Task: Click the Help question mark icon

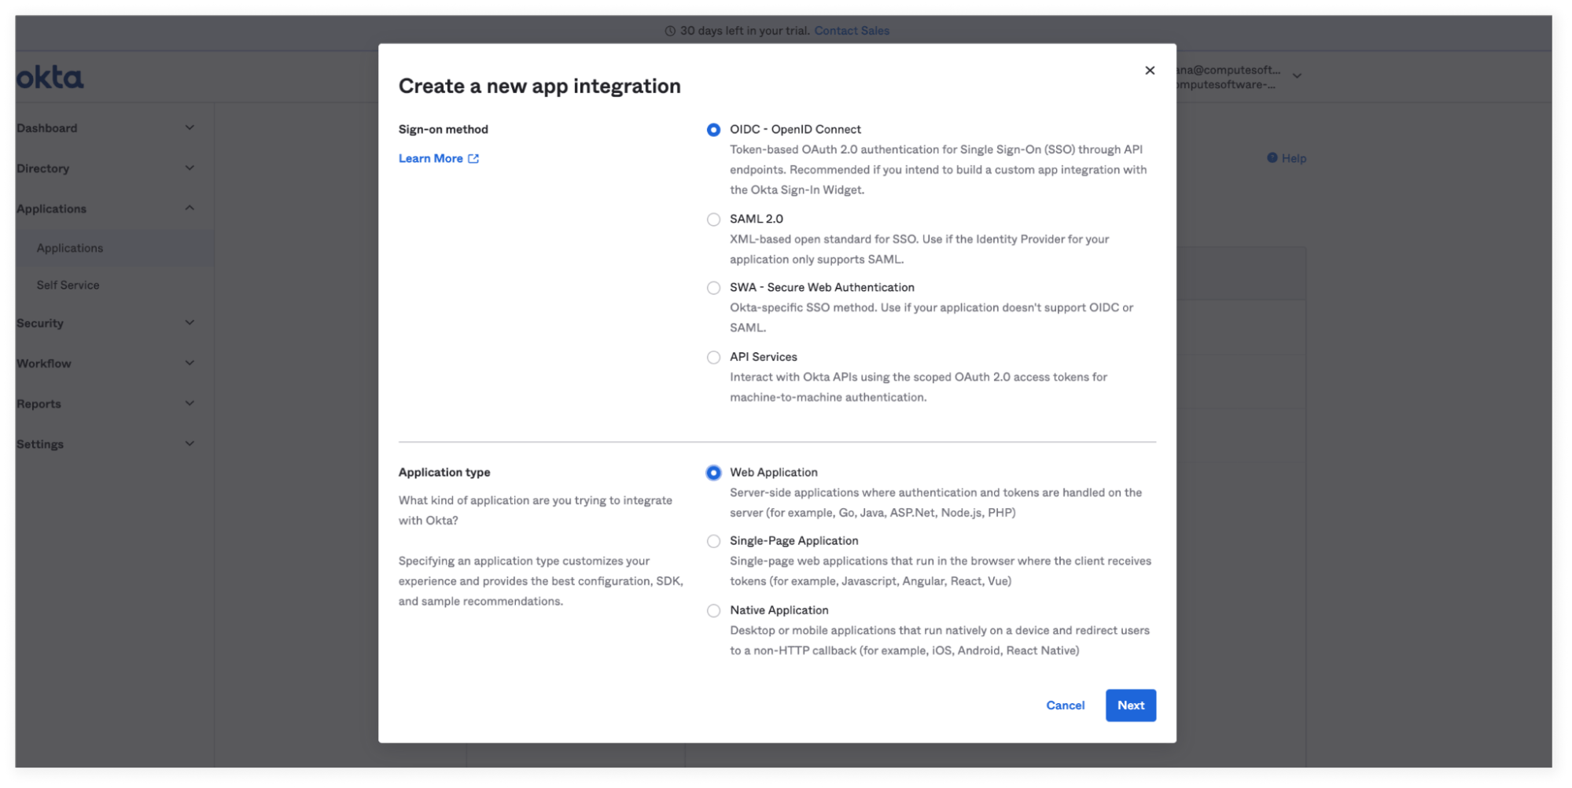Action: [x=1272, y=158]
